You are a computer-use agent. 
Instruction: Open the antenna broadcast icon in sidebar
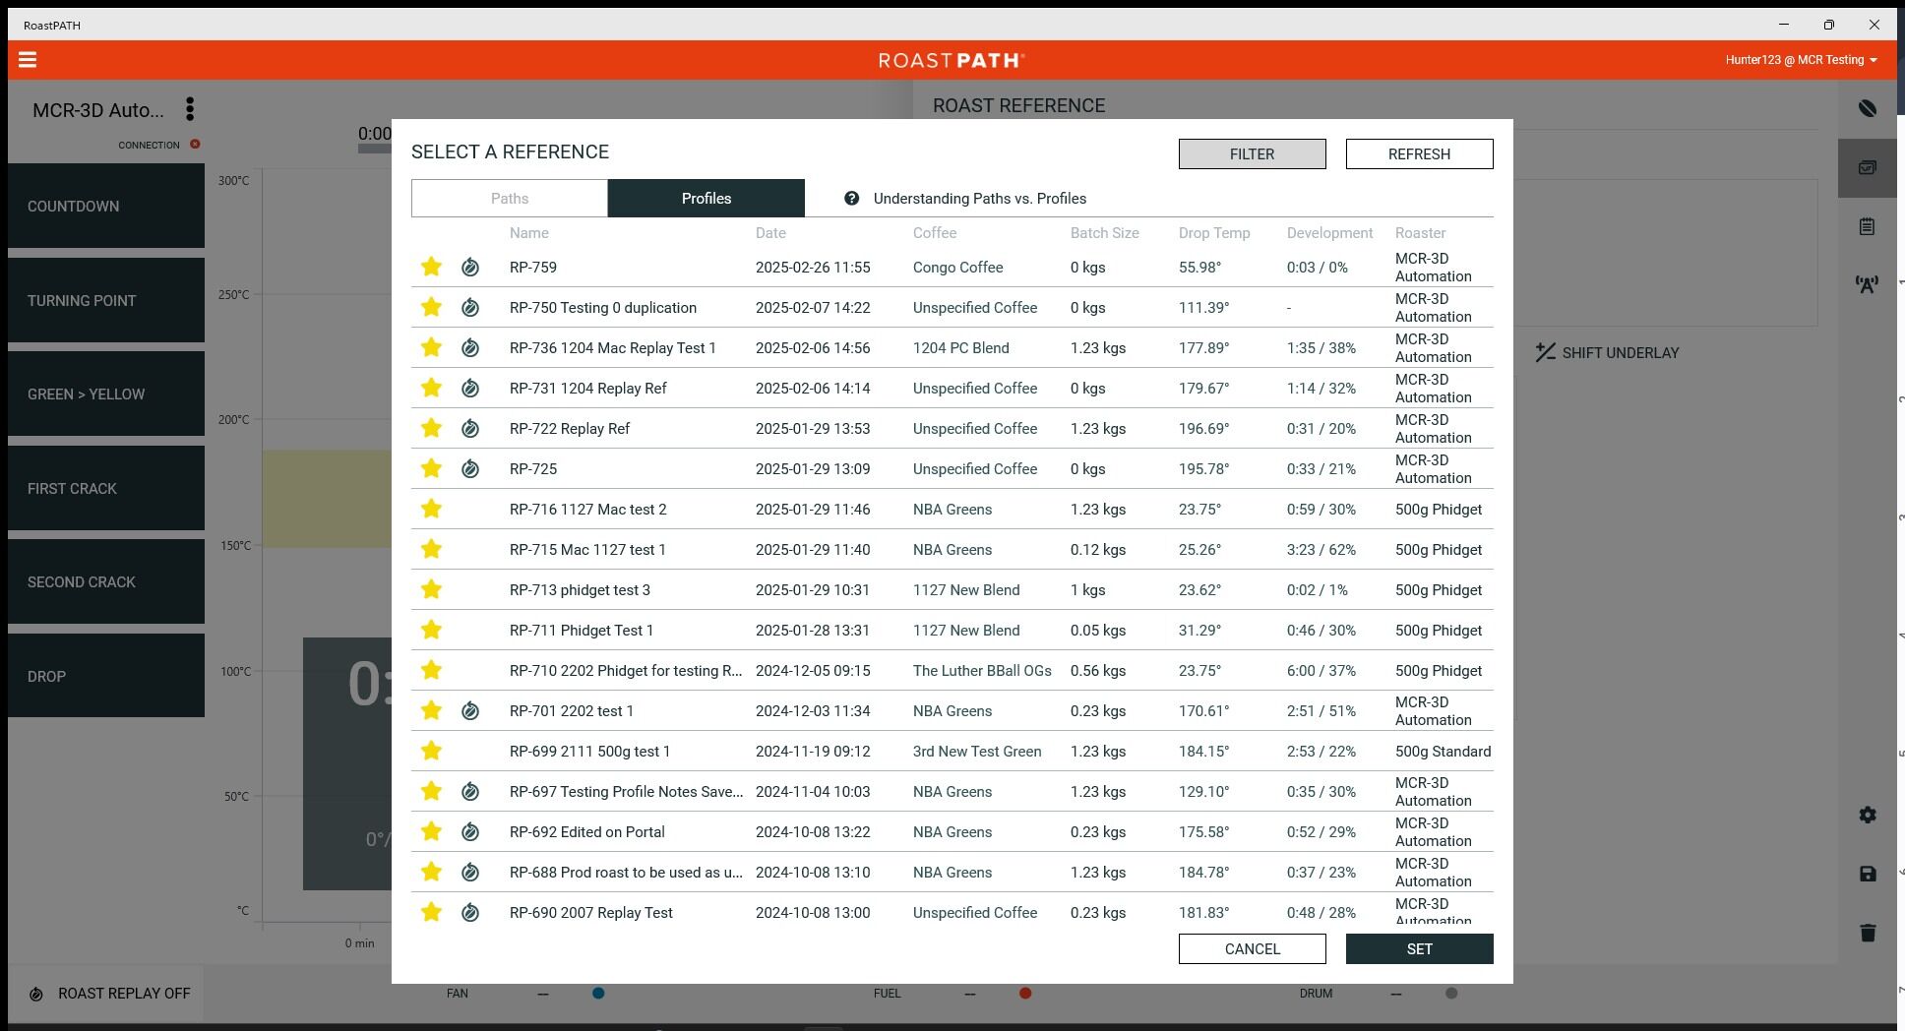(x=1867, y=284)
